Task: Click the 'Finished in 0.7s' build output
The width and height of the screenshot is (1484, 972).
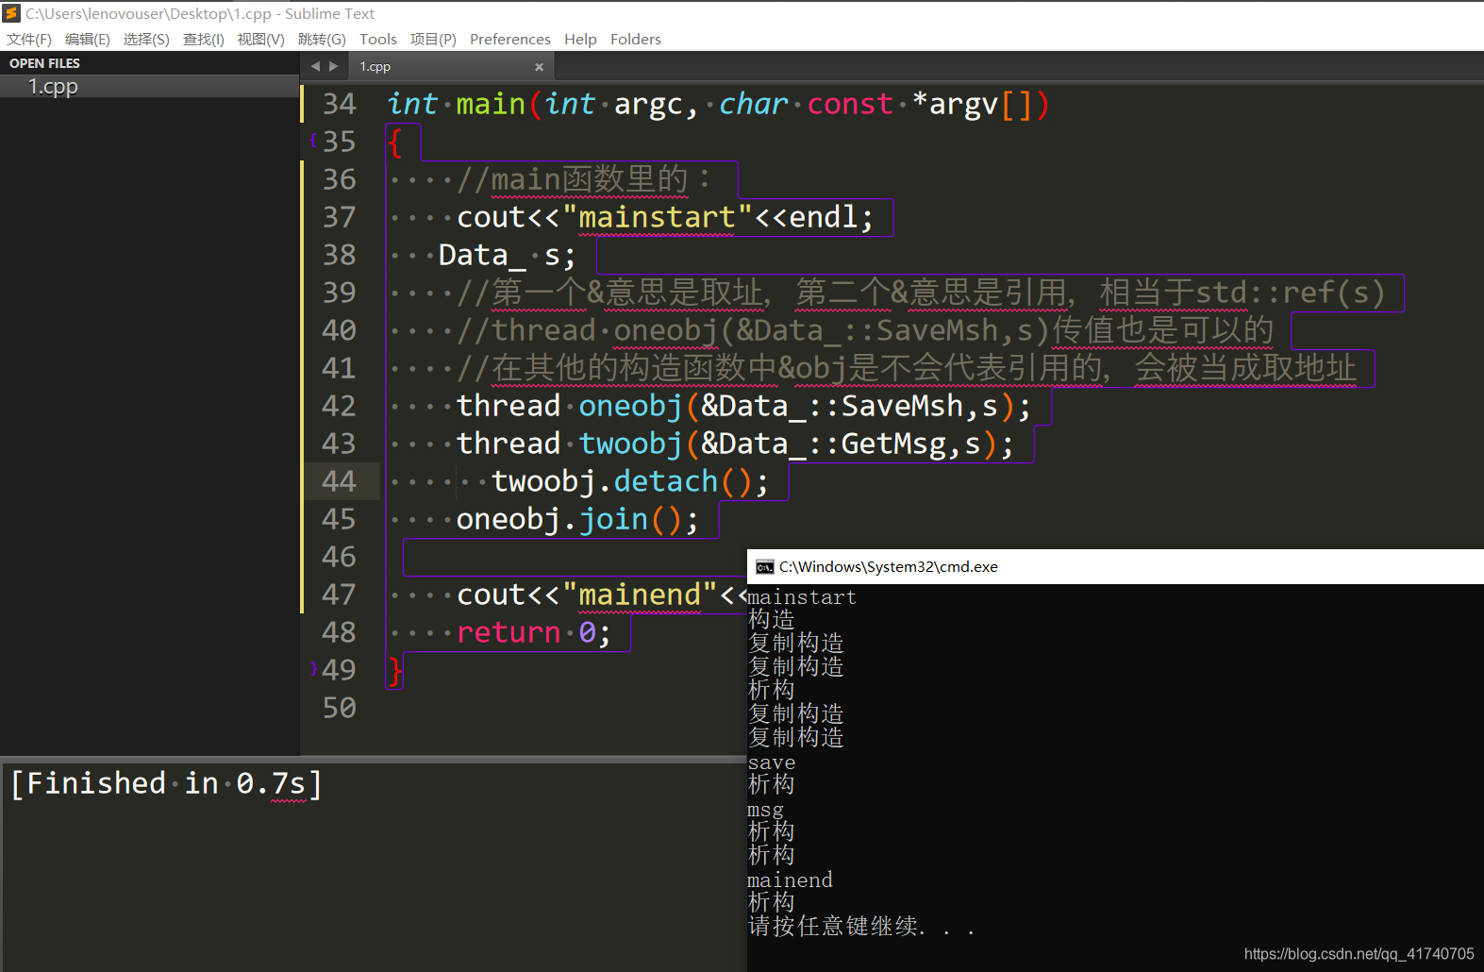Action: tap(166, 783)
